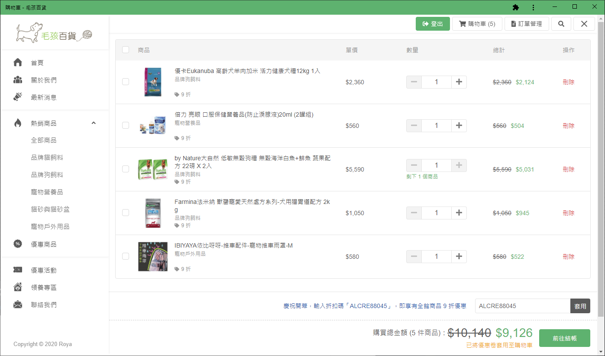Delete the 倍力 亮眼 item via 刪除

click(x=569, y=126)
